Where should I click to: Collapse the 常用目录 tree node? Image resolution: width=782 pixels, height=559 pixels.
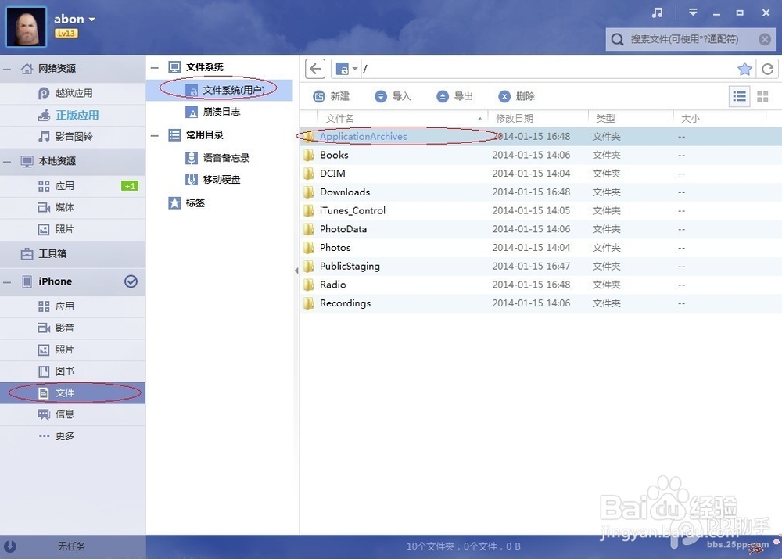click(155, 135)
